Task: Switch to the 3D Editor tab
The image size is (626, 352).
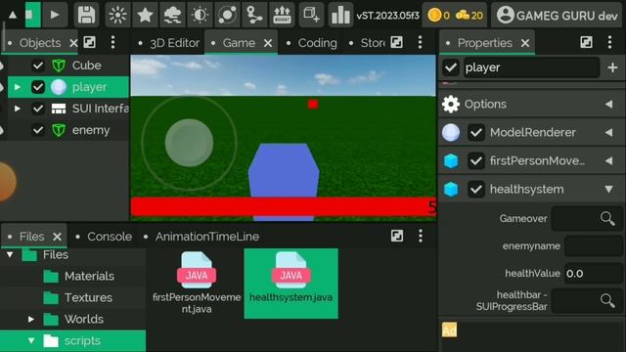Action: [x=174, y=43]
